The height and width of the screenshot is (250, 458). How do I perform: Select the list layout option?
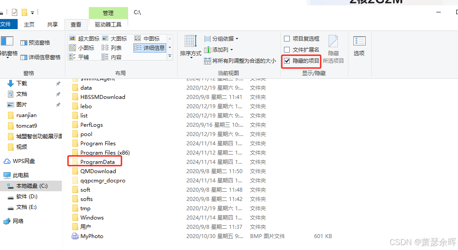coord(111,48)
